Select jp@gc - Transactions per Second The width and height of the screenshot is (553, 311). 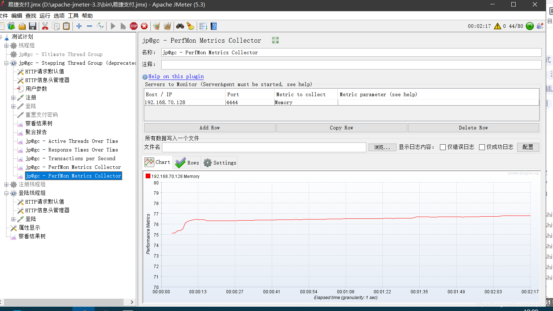coord(70,158)
